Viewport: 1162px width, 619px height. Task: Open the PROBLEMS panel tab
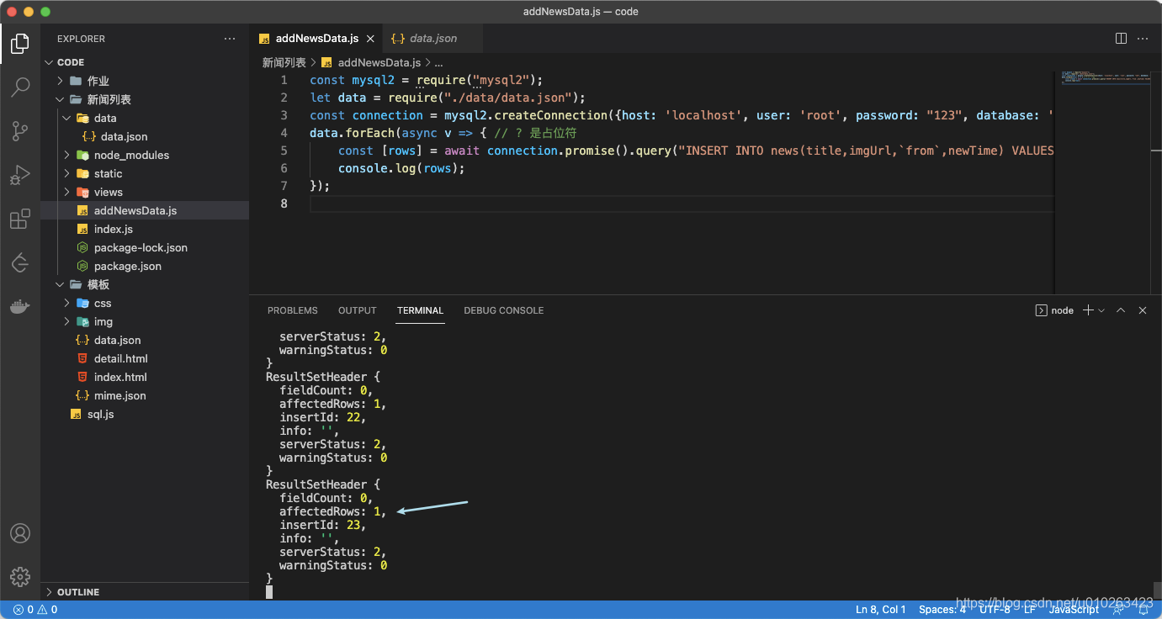point(293,310)
